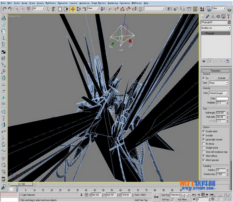Screen dimensions: 233x202
Task: Click the light Color swatch
Action: coord(222,98)
